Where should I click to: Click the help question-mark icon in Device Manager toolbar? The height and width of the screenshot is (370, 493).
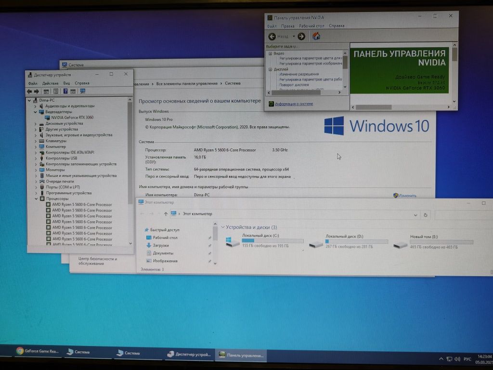coord(65,91)
